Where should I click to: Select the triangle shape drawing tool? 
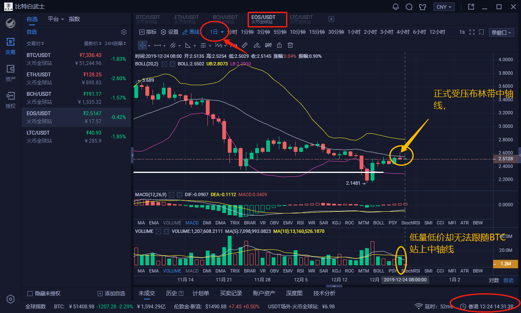click(188, 45)
